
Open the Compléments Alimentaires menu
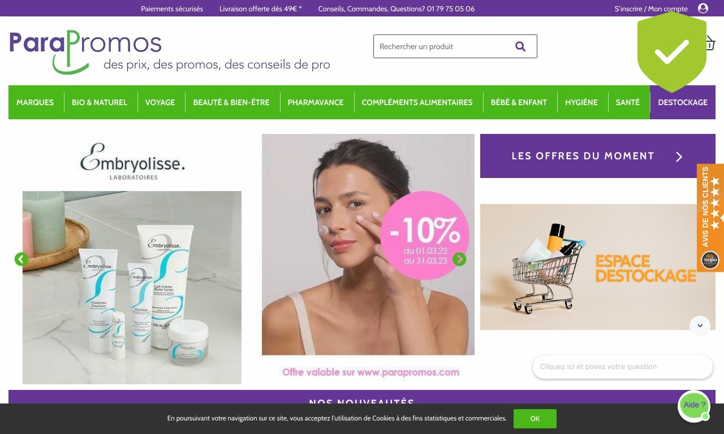(x=417, y=102)
